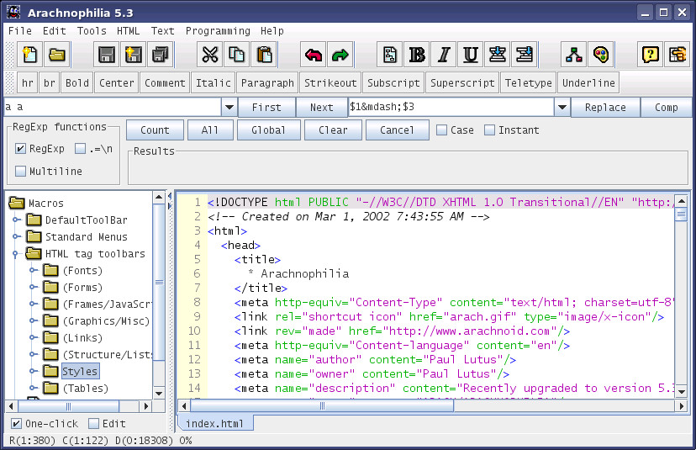Click the rightmost orange windows toolbar icon

[x=678, y=55]
